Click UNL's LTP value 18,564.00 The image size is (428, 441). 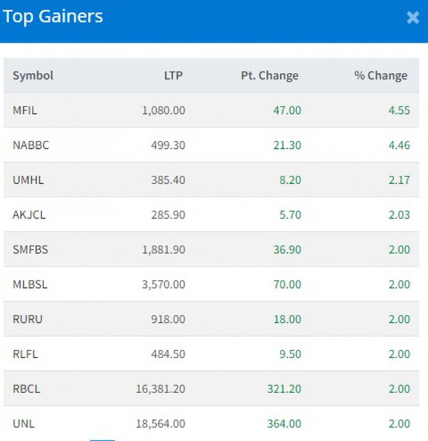[160, 423]
